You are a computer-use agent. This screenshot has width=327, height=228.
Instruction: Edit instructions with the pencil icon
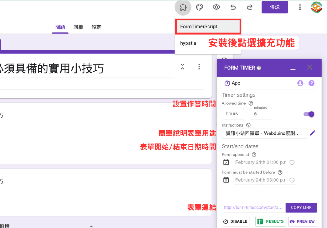[x=313, y=133]
